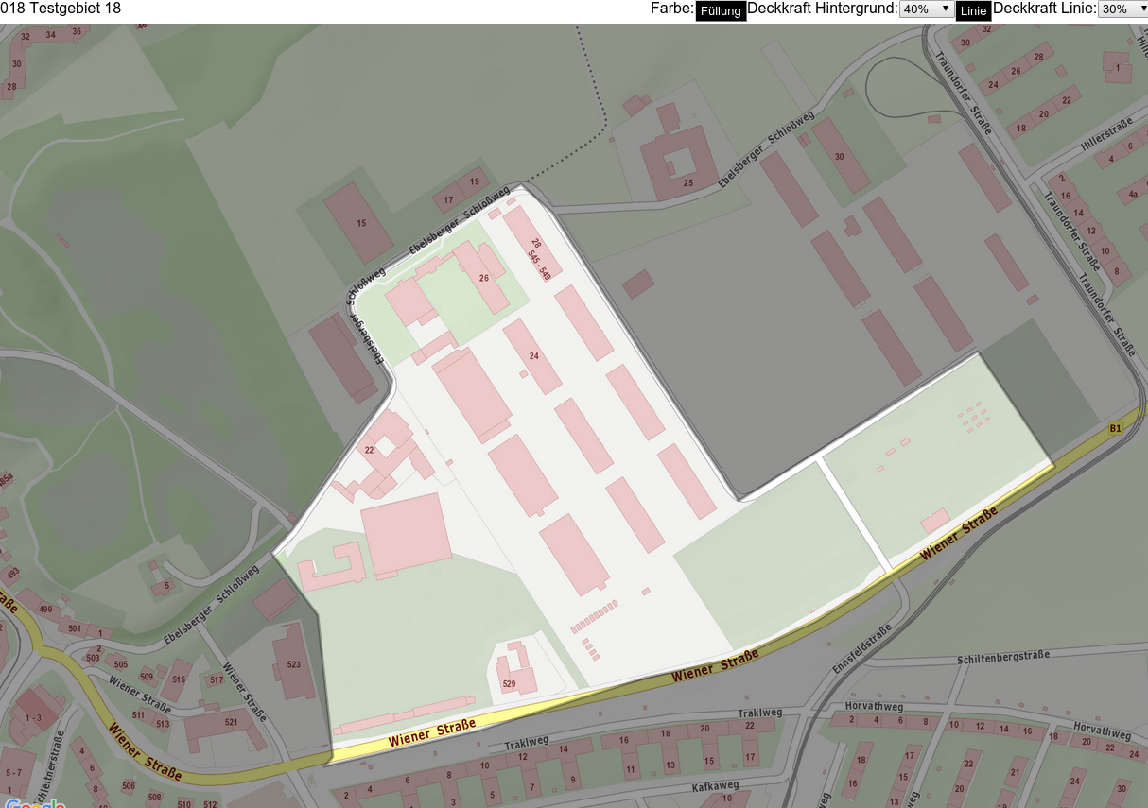This screenshot has width=1148, height=808.
Task: Open the Deckkraft Hintergrund 40% dropdown
Action: click(927, 9)
